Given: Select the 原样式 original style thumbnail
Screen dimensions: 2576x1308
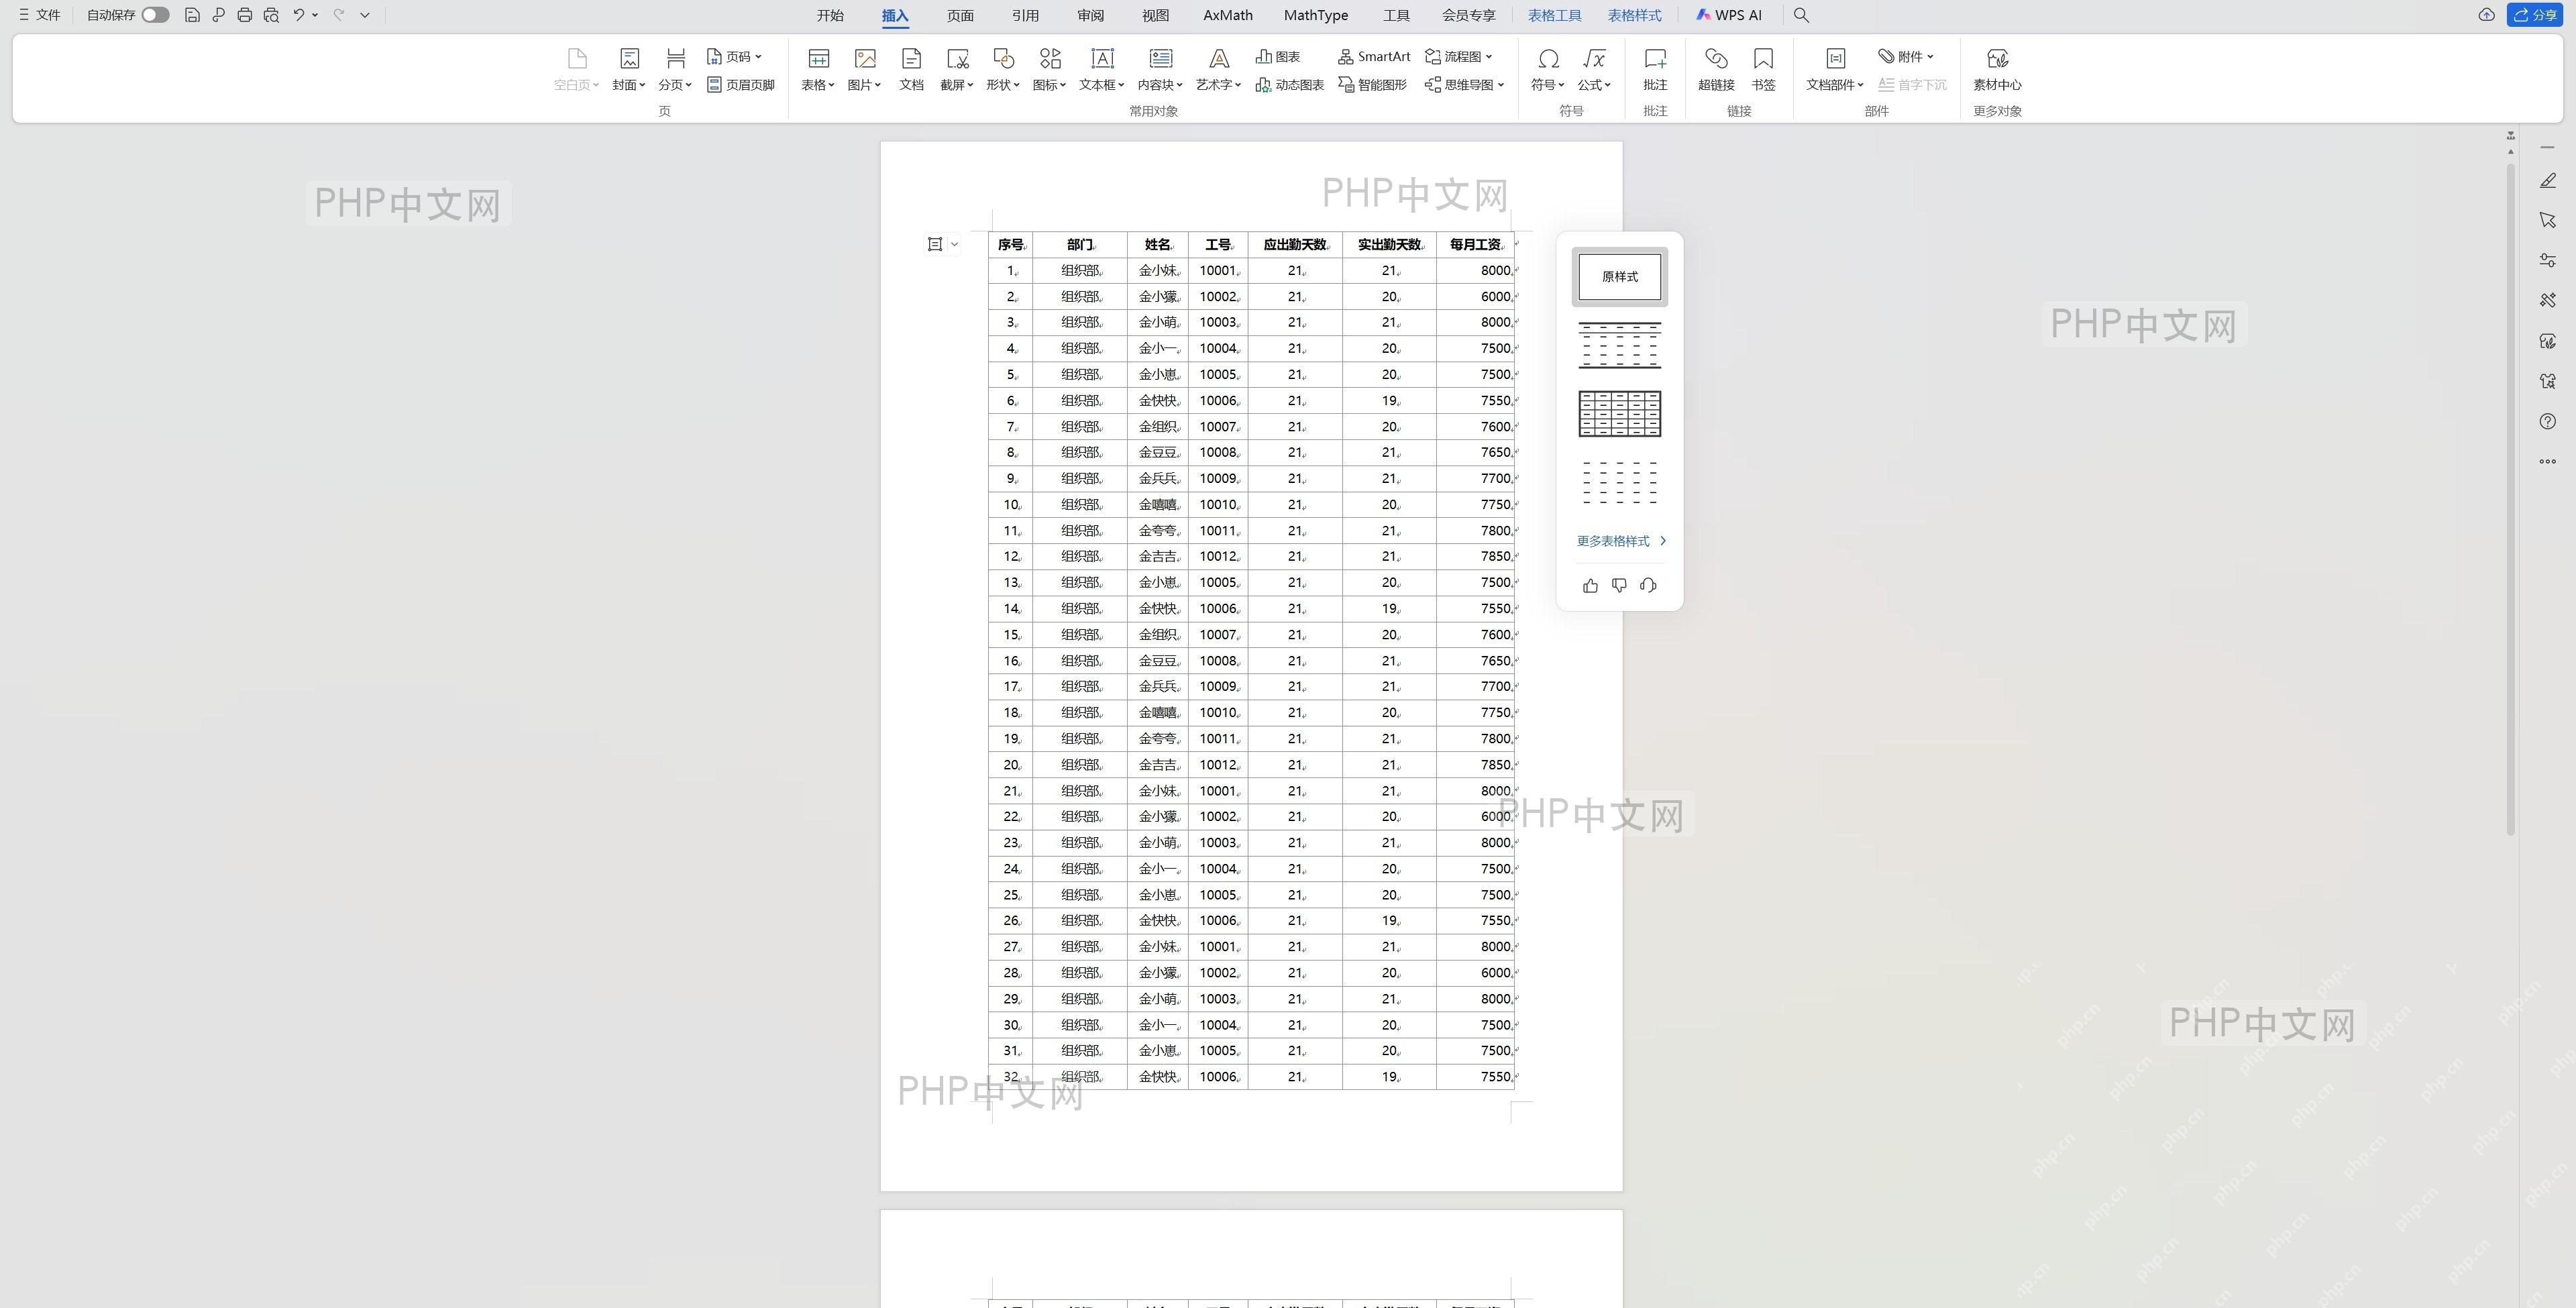Looking at the screenshot, I should click(x=1619, y=277).
